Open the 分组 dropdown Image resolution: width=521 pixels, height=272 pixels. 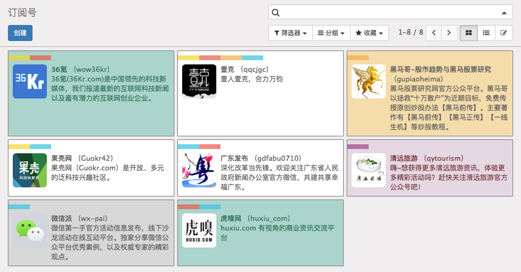click(x=331, y=33)
